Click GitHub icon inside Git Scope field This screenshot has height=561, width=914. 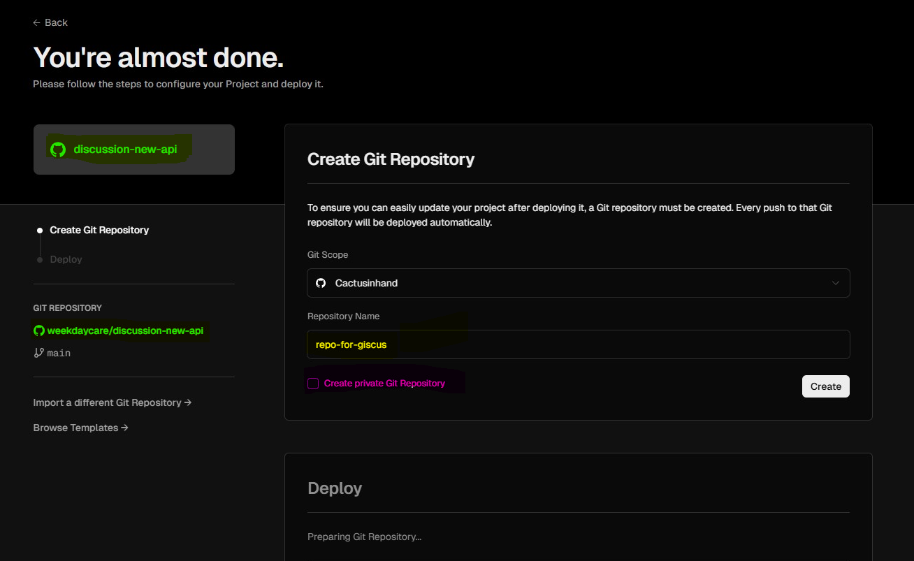[321, 283]
